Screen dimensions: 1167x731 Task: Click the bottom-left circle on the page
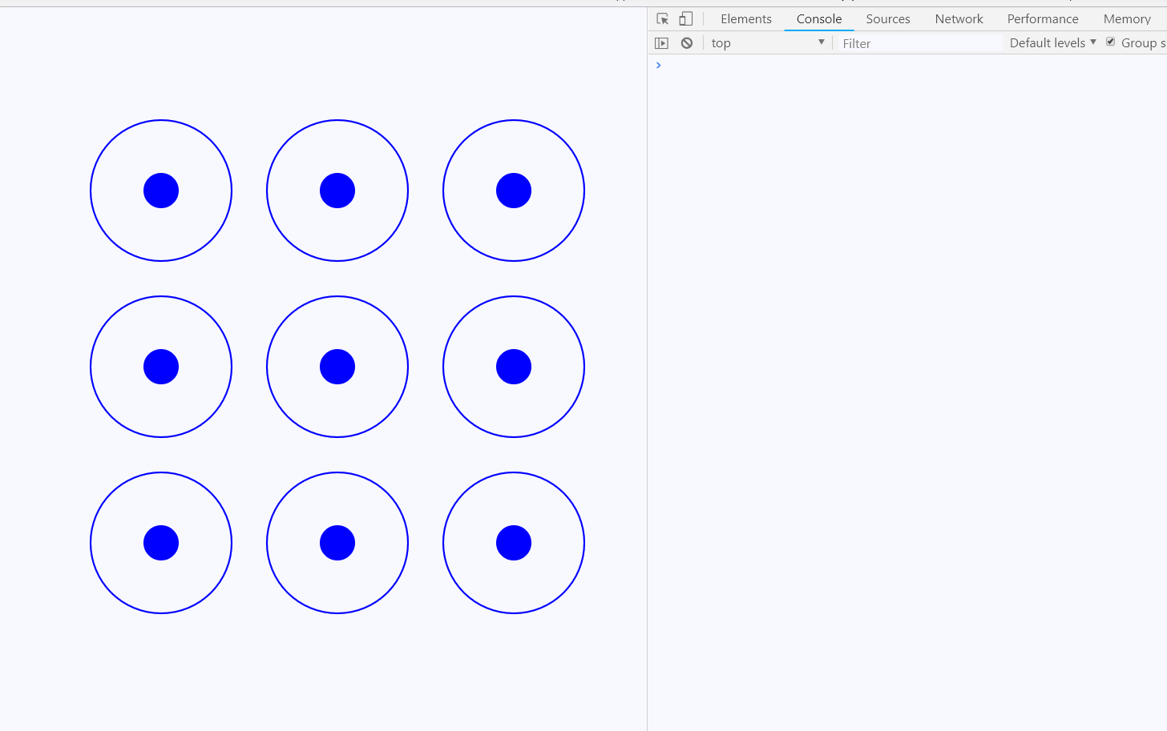161,542
